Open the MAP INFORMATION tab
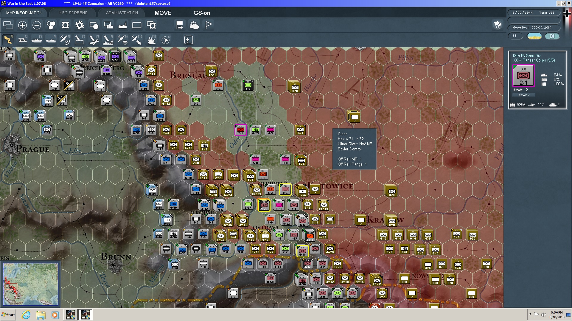Viewport: 572px width, 321px height. (24, 13)
